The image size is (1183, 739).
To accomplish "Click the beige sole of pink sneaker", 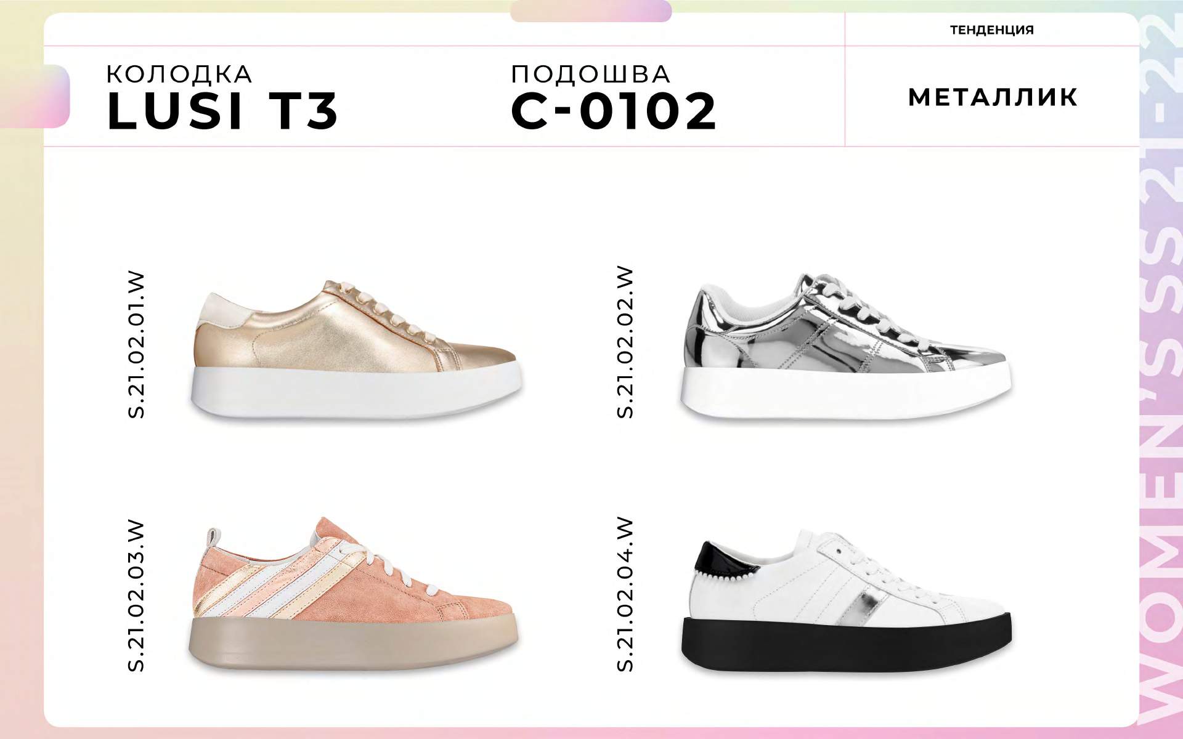I will [x=353, y=642].
